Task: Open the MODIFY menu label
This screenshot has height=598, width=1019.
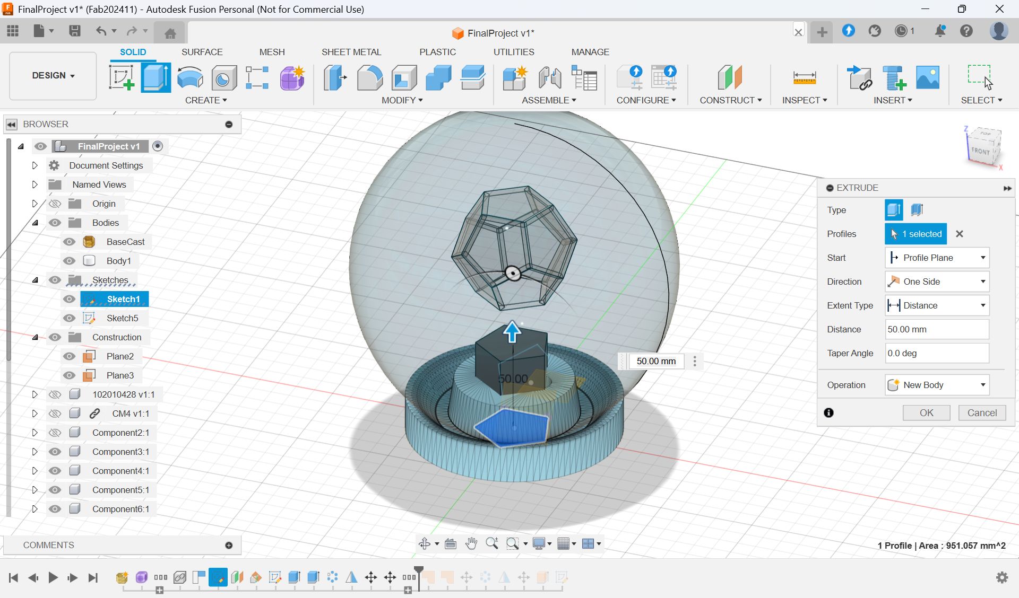Action: click(x=402, y=100)
